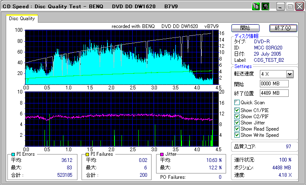
Task: Disable Show Jitter checkbox
Action: click(237, 122)
